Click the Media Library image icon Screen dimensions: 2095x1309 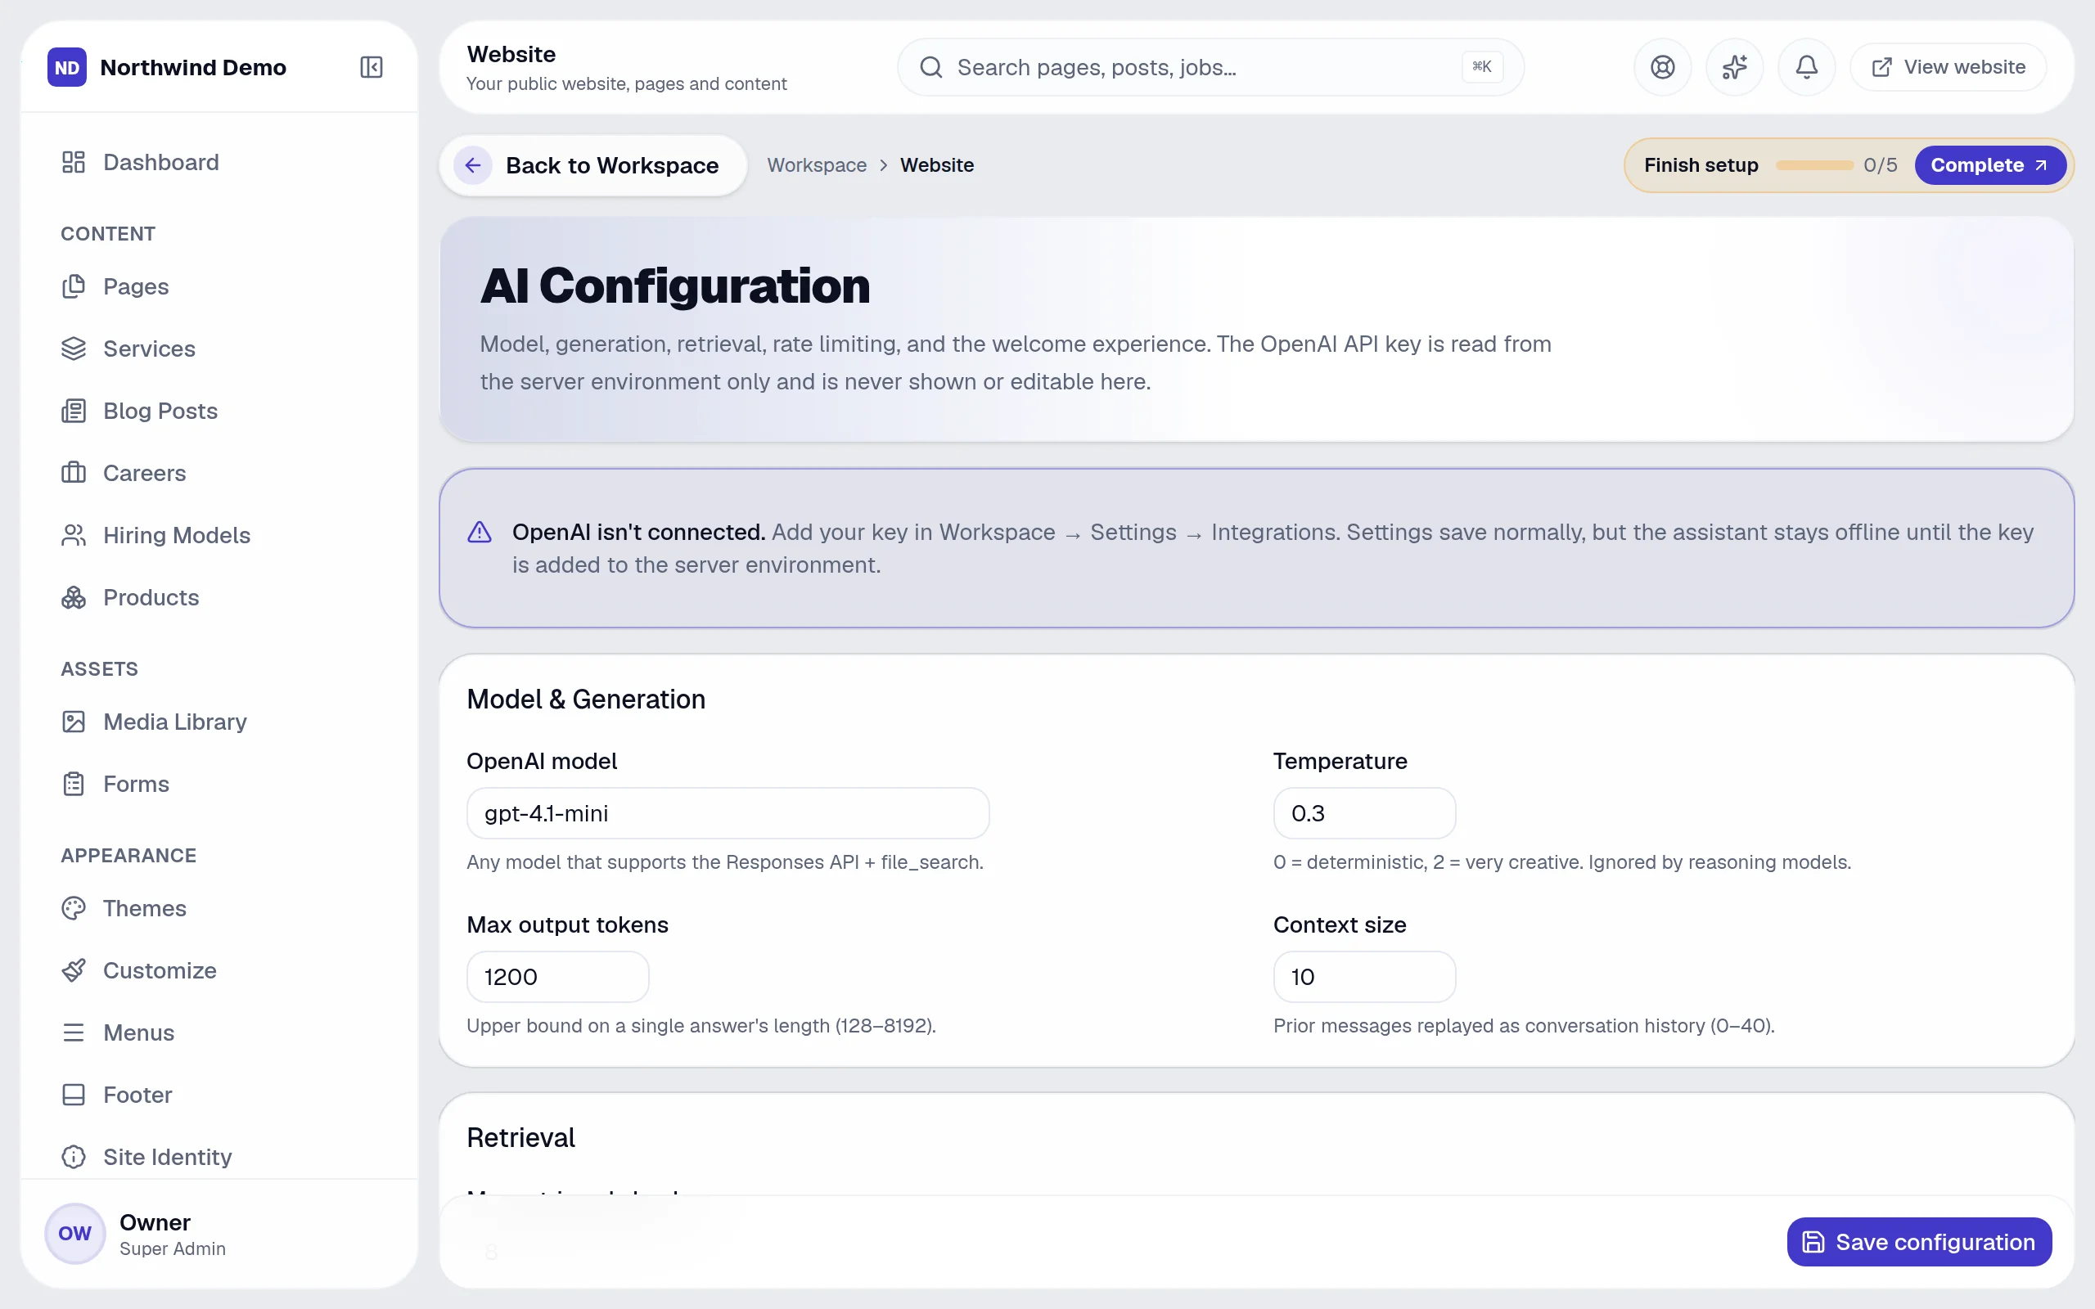pyautogui.click(x=74, y=722)
